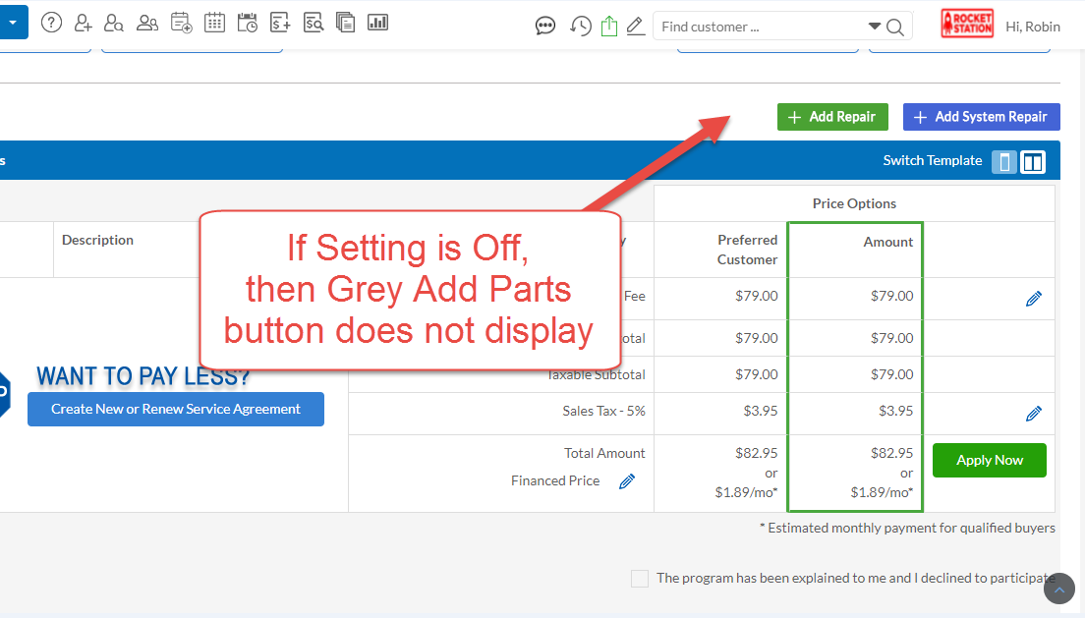Click the green share upload icon

tap(608, 27)
